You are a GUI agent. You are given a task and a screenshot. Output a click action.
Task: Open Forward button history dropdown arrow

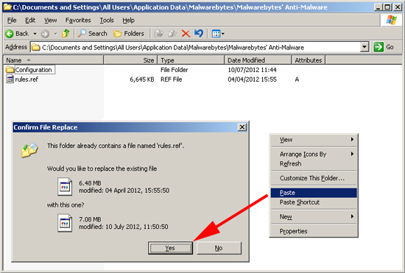(55, 34)
